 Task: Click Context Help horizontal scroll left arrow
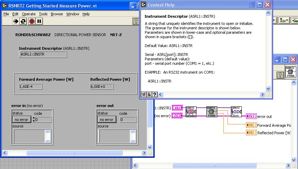[x=161, y=94]
